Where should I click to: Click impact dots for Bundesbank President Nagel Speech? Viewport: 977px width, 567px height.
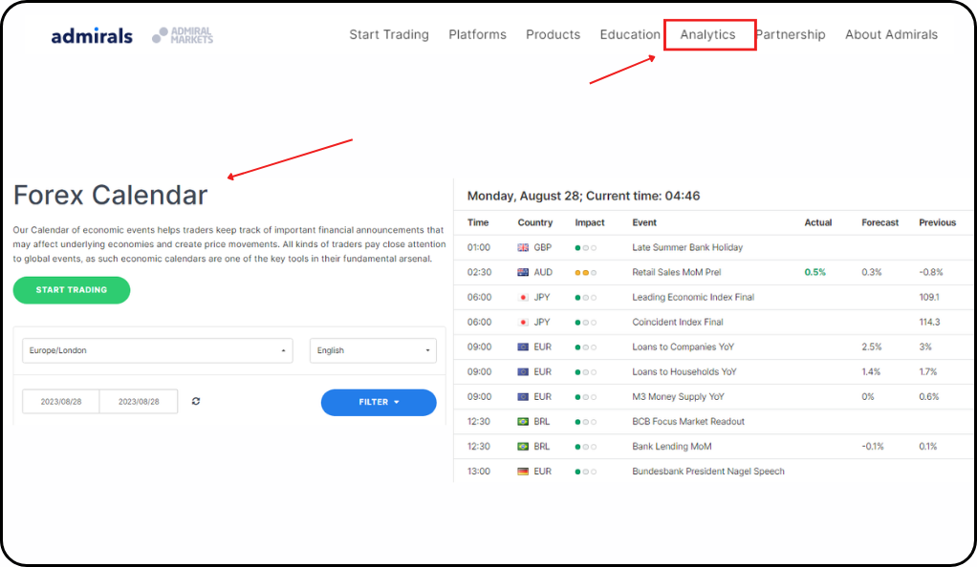[586, 472]
